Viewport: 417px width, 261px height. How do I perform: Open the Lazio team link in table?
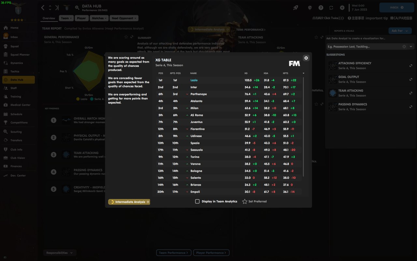194,80
